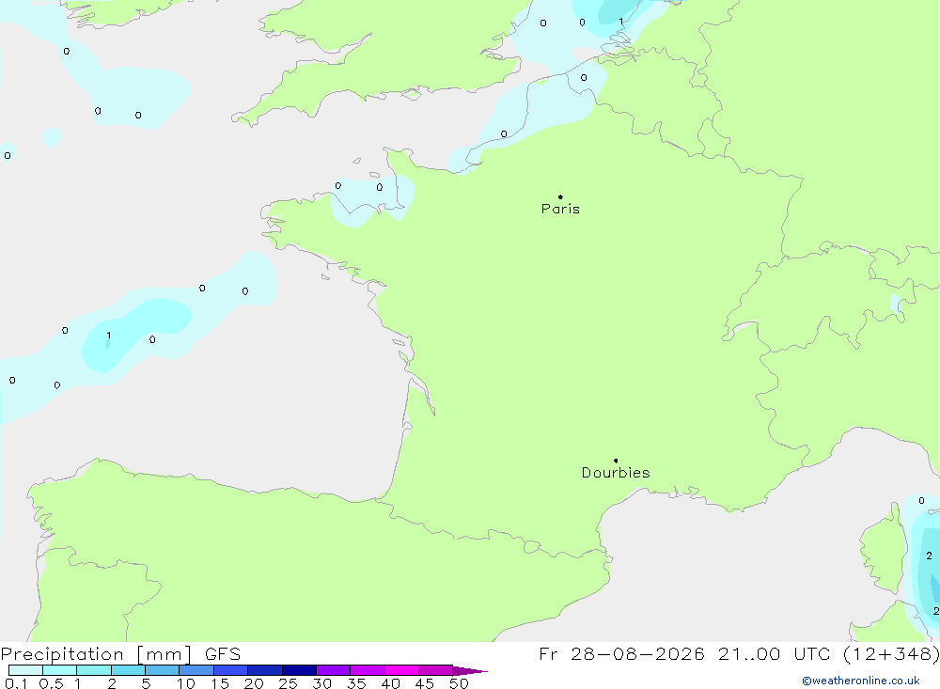Open the weatheronline.co.uk copyright link

861,681
